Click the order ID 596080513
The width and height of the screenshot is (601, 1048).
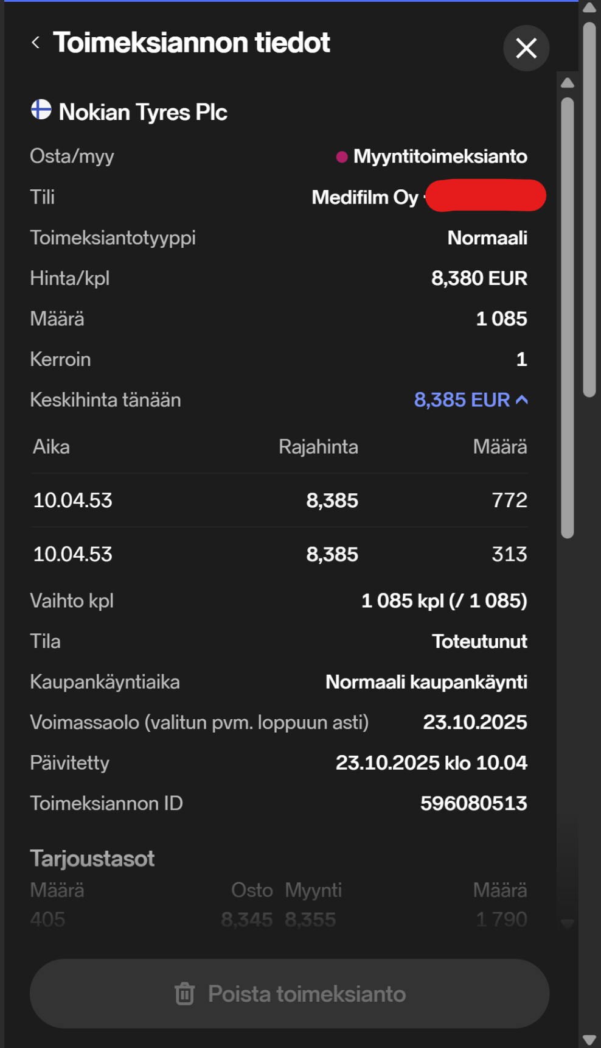point(473,803)
